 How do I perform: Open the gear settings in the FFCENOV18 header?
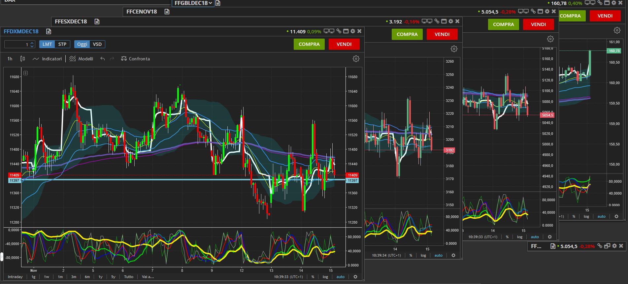coord(547,11)
